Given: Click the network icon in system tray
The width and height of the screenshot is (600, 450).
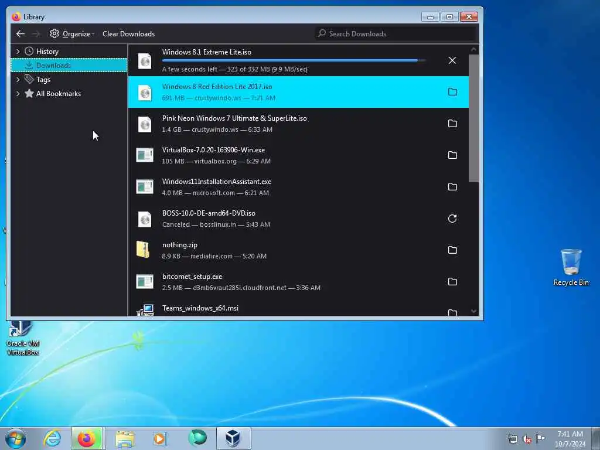Looking at the screenshot, I should point(512,439).
